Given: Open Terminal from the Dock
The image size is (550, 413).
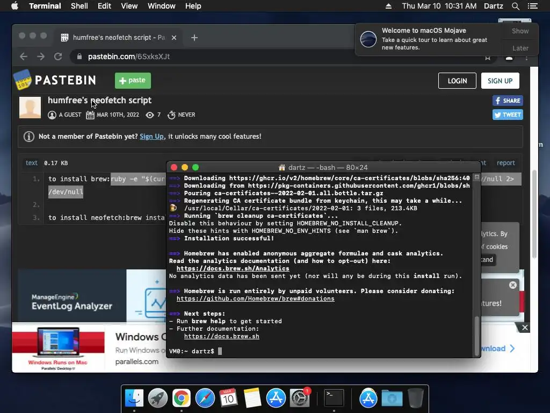Looking at the screenshot, I should pos(334,398).
